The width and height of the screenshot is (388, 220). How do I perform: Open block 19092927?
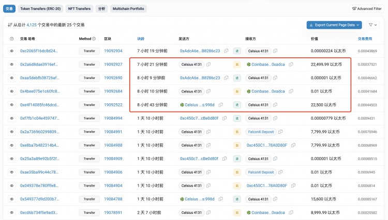(113, 65)
